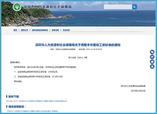
Task: Open the 政策解读 related interpretation link
Action: (32, 111)
